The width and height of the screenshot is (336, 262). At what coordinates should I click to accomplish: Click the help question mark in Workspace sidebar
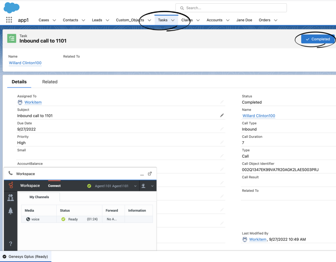[x=10, y=244]
